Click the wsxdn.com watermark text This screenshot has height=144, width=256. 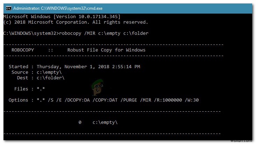[x=244, y=139]
